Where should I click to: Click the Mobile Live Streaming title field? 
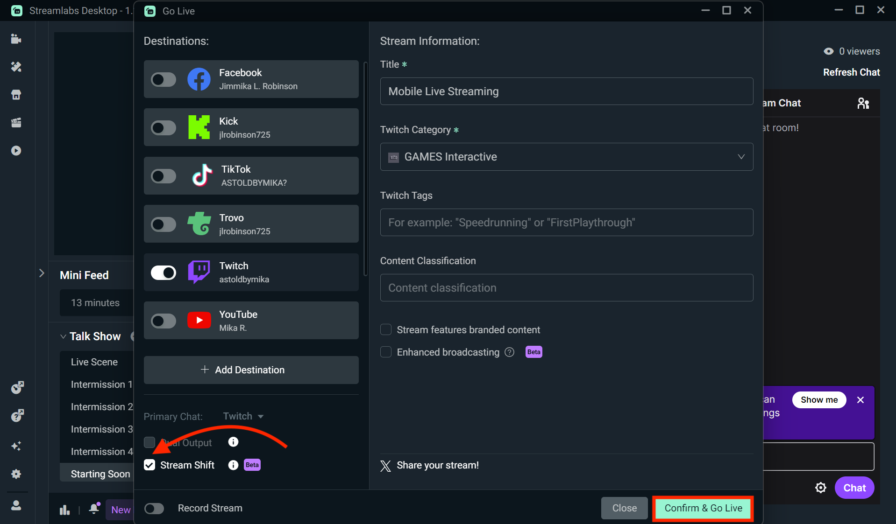pos(566,91)
